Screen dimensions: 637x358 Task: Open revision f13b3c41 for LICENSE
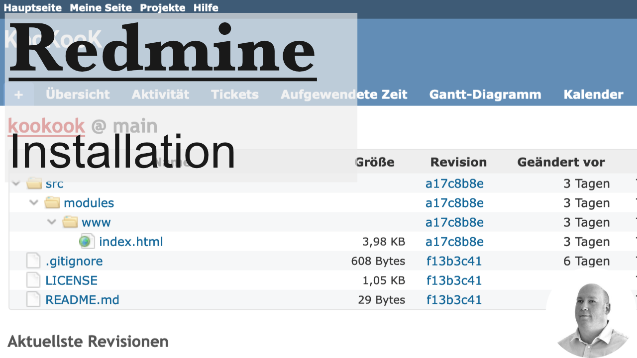click(453, 280)
